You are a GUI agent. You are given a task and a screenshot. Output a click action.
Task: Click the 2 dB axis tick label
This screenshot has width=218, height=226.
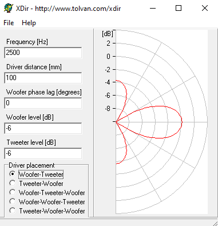point(108,43)
